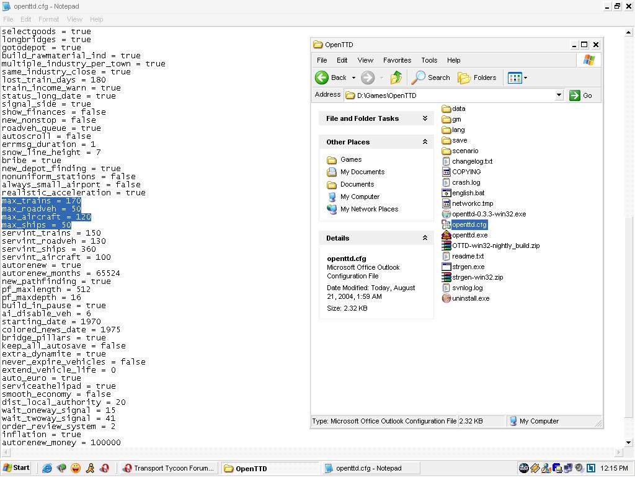Screen dimensions: 635x496
Task: Select the data folder icon
Action: click(x=446, y=108)
